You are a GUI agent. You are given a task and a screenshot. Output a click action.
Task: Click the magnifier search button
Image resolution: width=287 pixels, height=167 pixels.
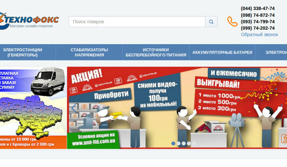(211, 22)
